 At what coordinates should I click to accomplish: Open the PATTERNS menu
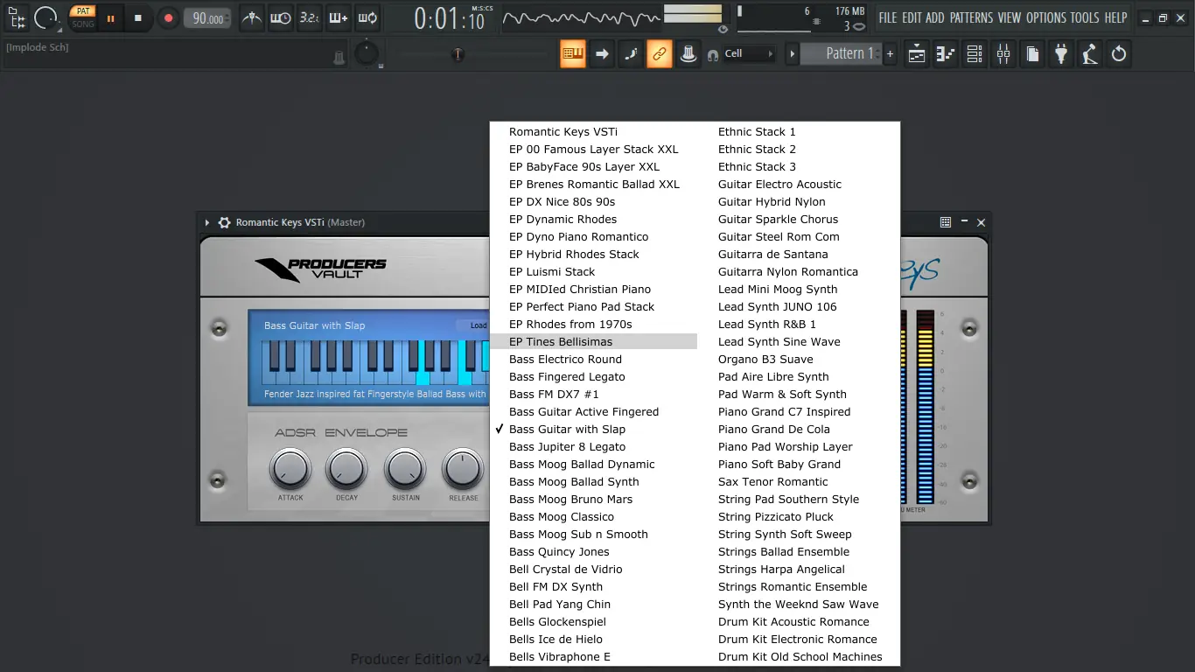(x=971, y=17)
